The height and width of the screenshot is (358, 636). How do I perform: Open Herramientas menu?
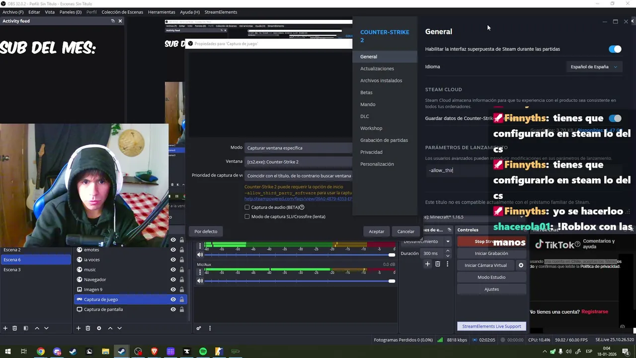tap(161, 12)
